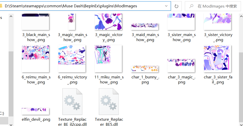Select 6_reimu_main_show_.png thumbnail

coord(35,59)
